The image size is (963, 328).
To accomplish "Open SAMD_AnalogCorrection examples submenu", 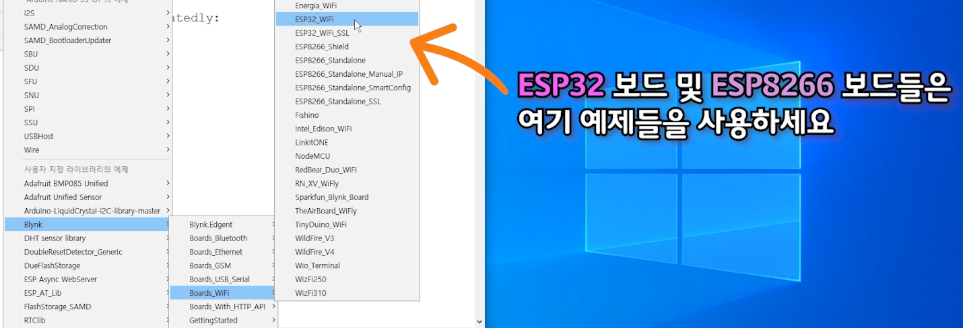I will click(88, 27).
